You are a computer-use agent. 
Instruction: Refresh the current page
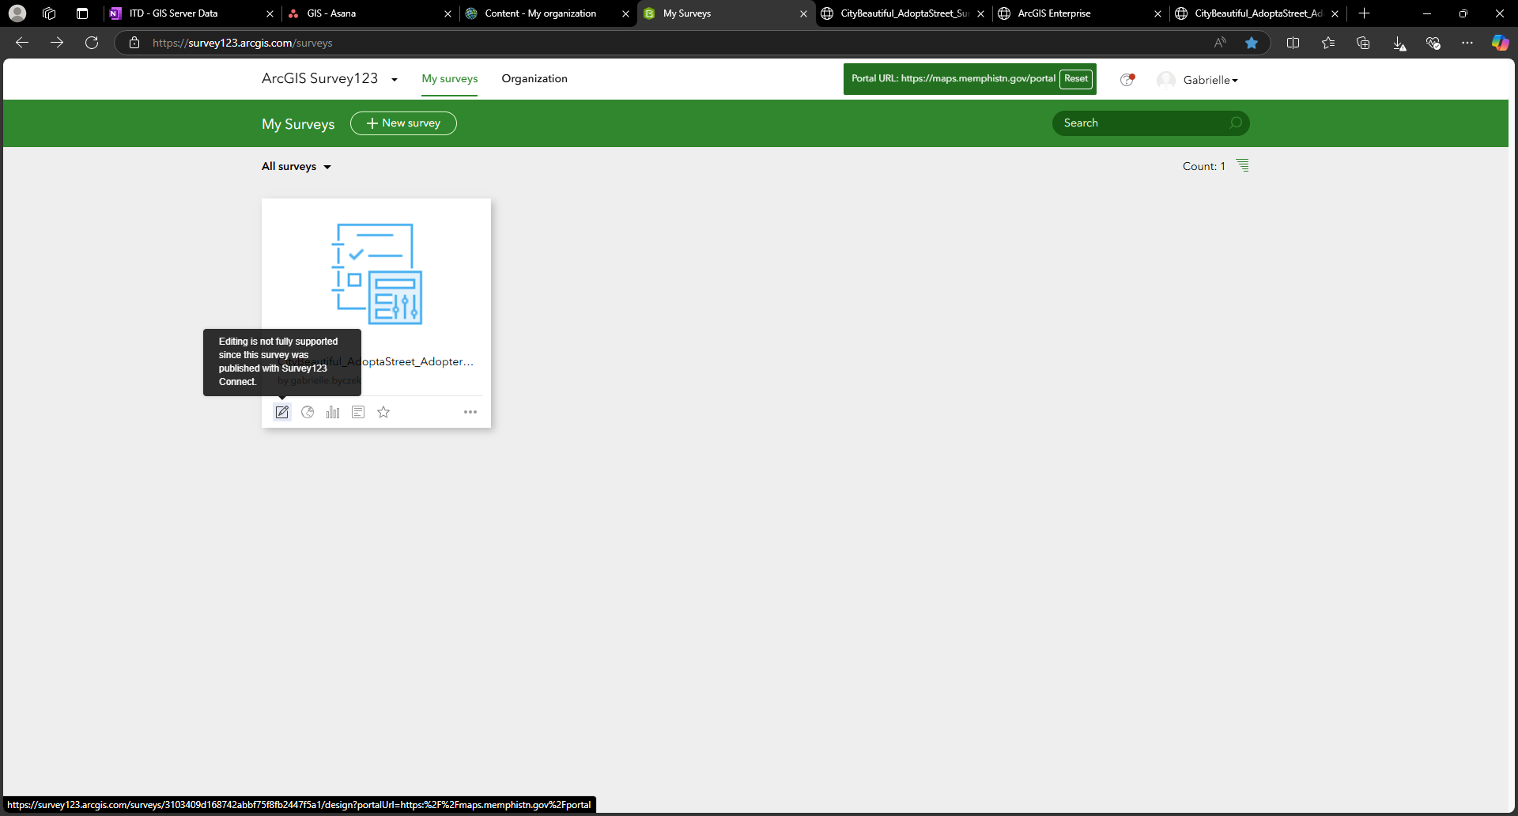[x=92, y=43]
